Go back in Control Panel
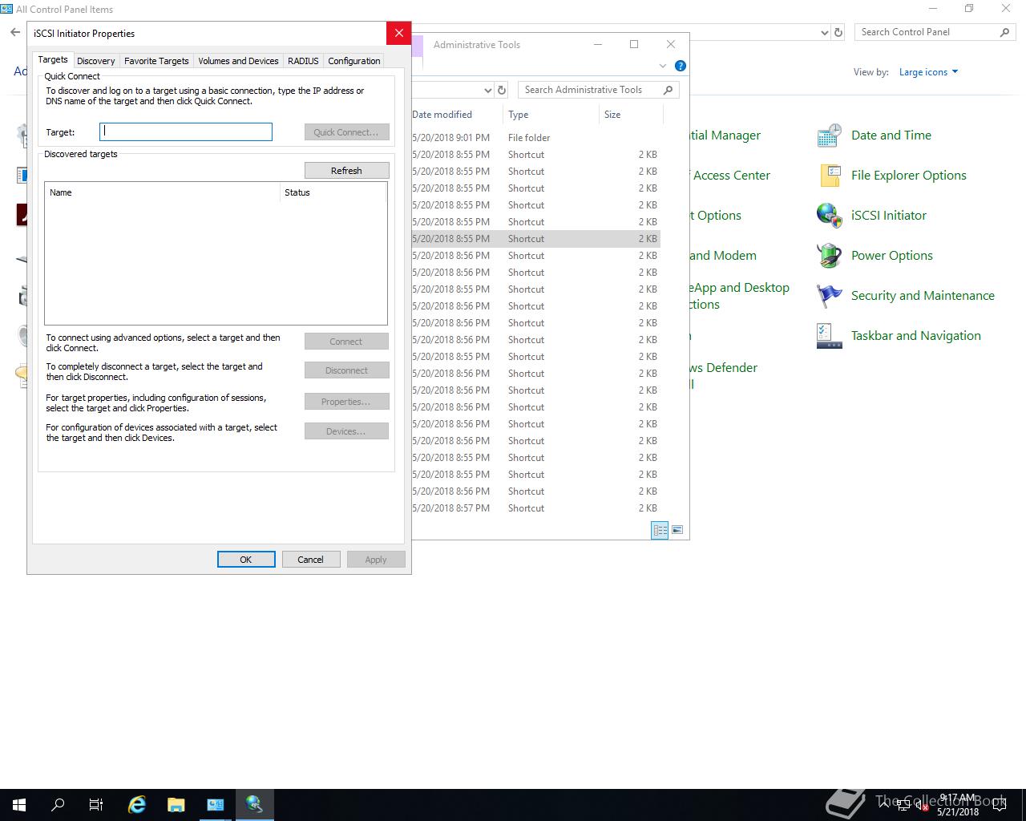1026x821 pixels. 15,32
